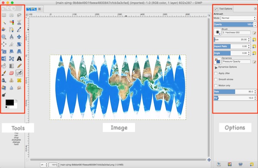Select the Move tool

(x=19, y=37)
